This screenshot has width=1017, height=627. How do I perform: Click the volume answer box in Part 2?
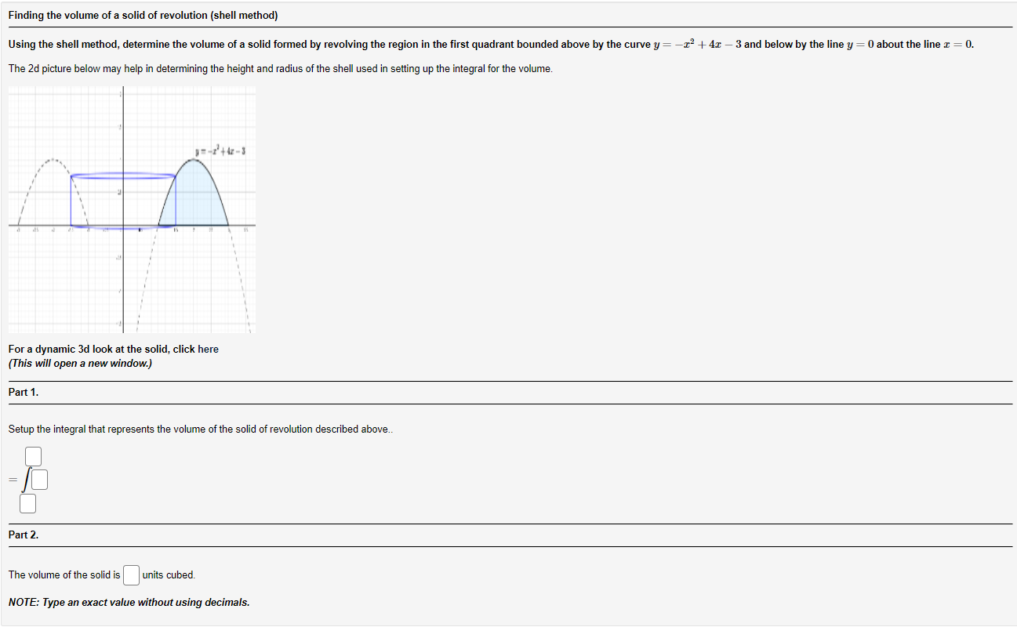(131, 574)
